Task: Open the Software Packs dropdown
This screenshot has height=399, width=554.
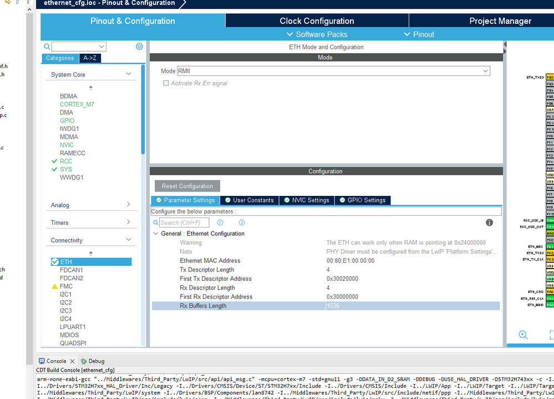Action: click(x=317, y=34)
